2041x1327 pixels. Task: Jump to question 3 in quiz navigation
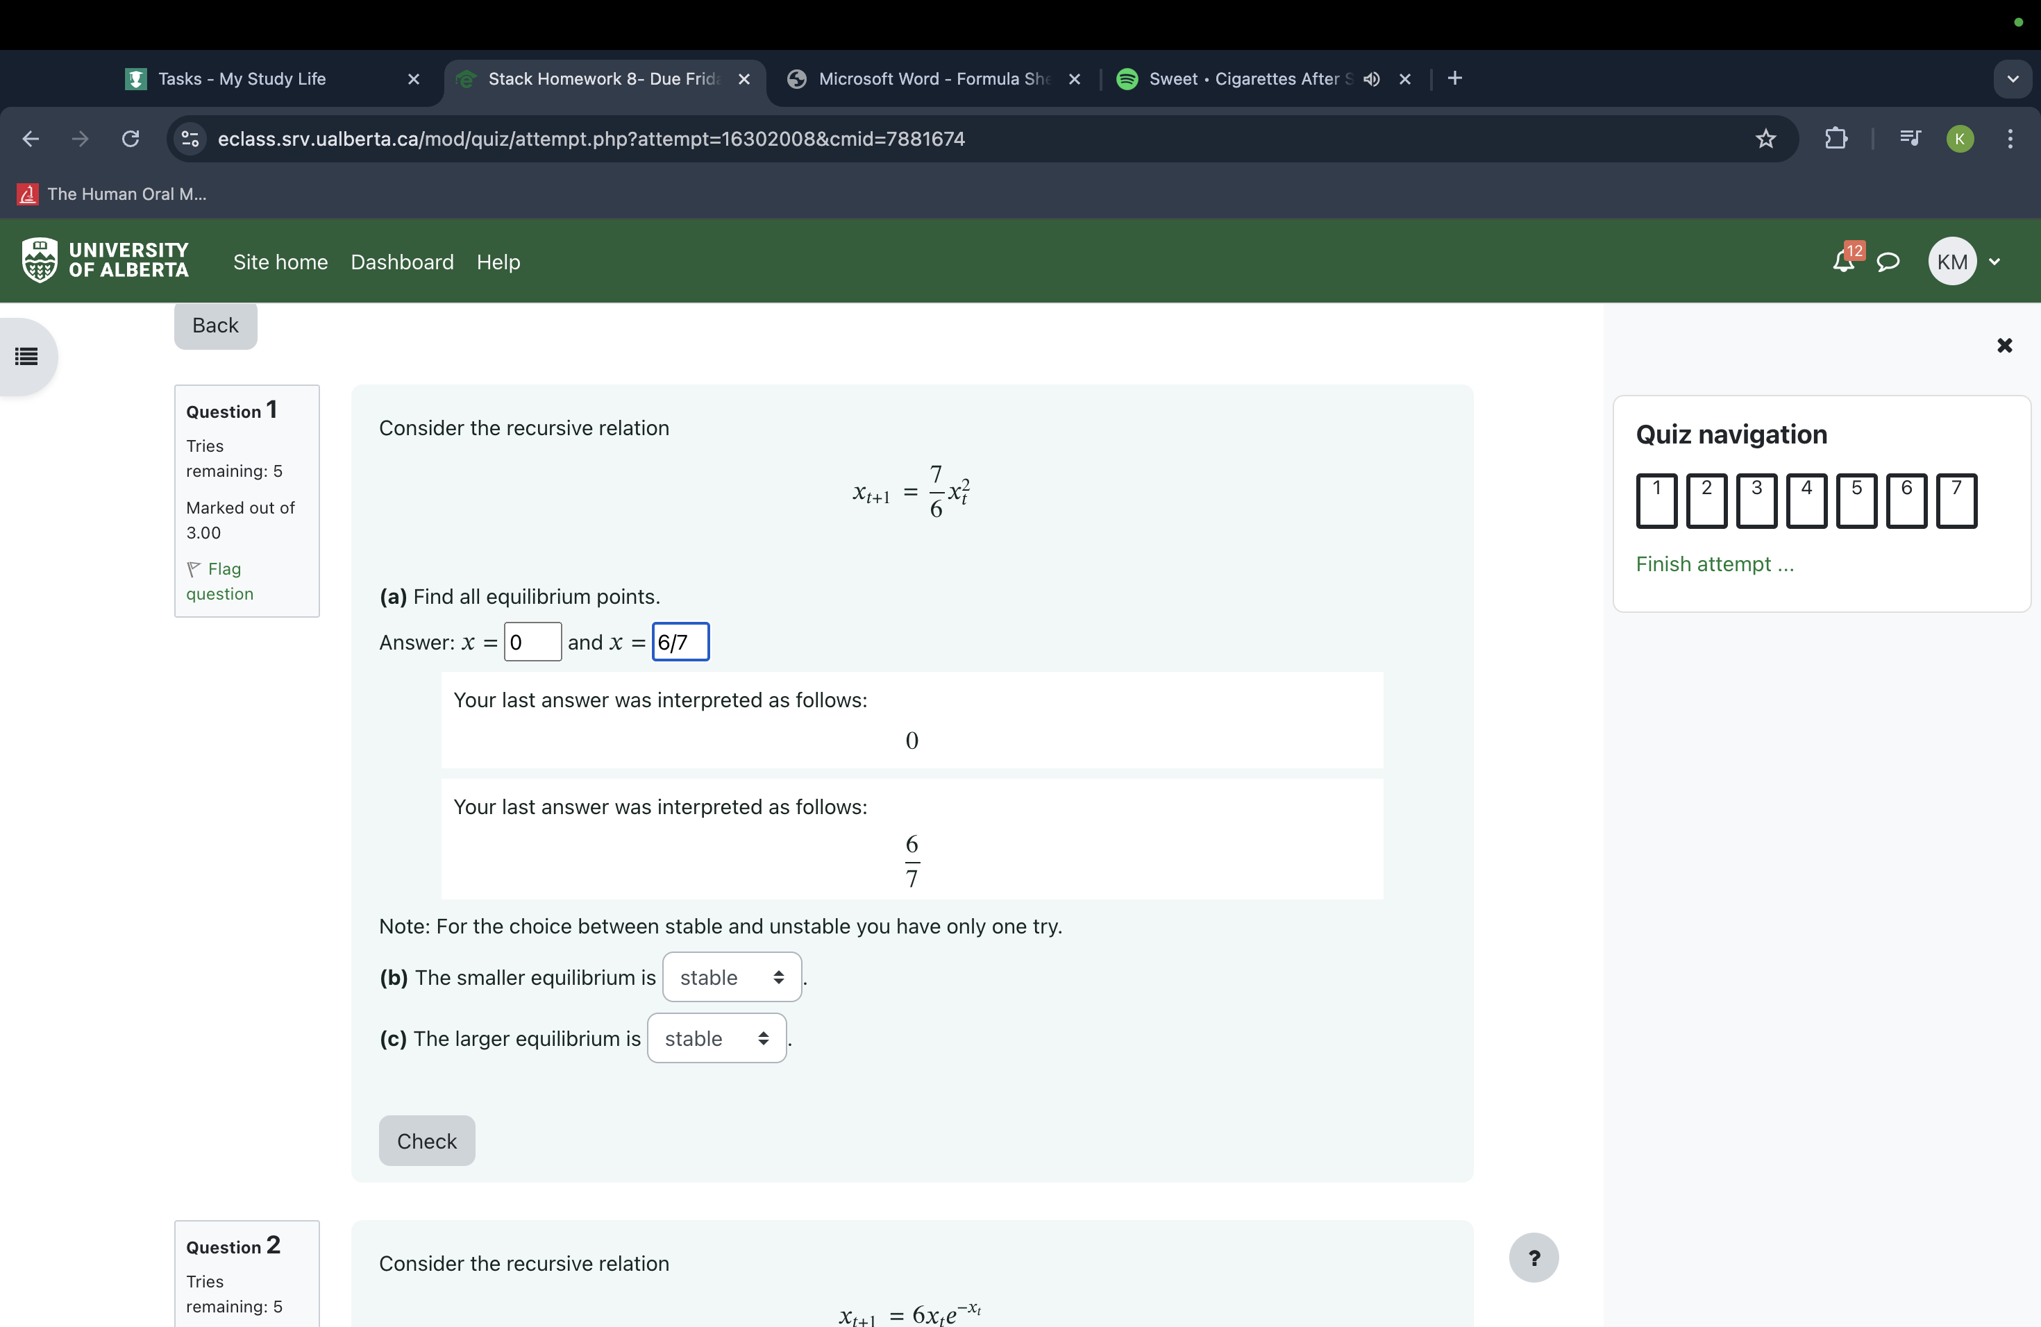(x=1756, y=500)
